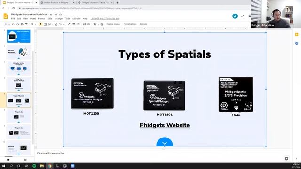Click the border color pencil icon

pos(69,24)
